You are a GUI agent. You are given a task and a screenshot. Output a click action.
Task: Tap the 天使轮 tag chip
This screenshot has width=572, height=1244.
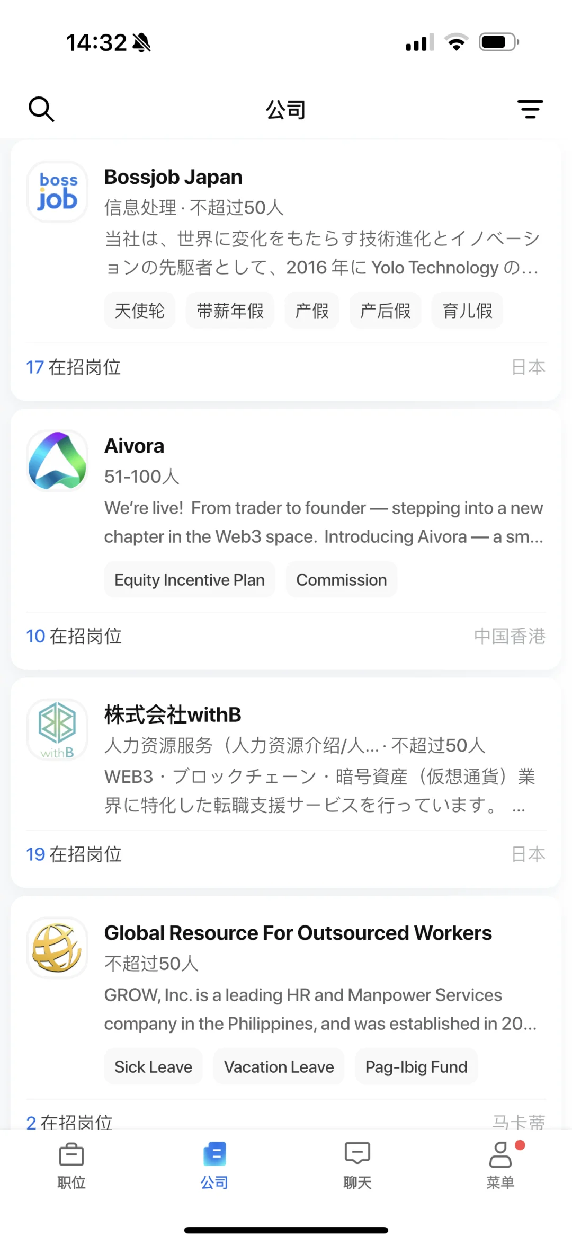tap(140, 311)
